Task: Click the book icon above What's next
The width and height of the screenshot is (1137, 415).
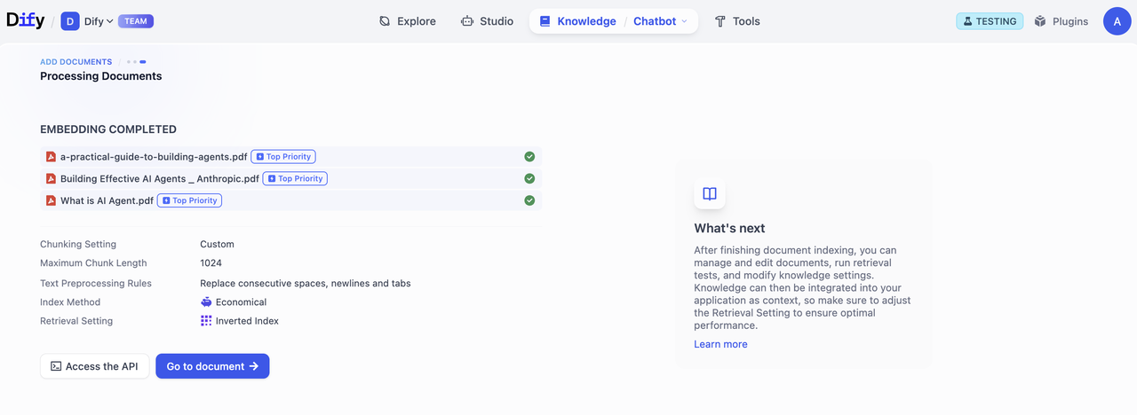Action: click(710, 193)
